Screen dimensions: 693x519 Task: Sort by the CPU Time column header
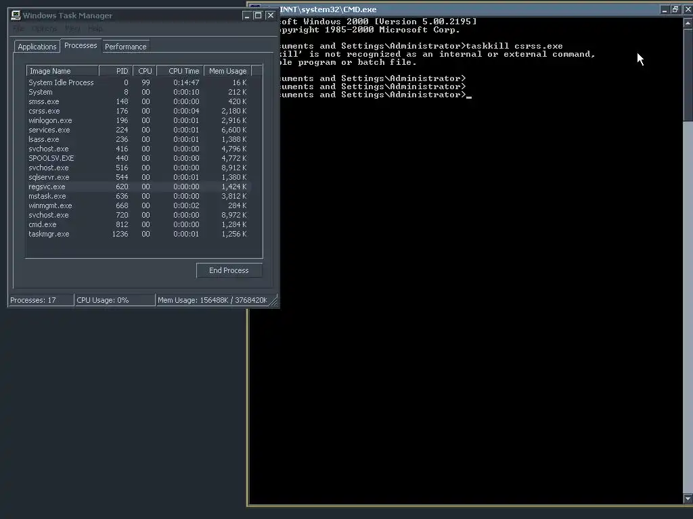180,71
